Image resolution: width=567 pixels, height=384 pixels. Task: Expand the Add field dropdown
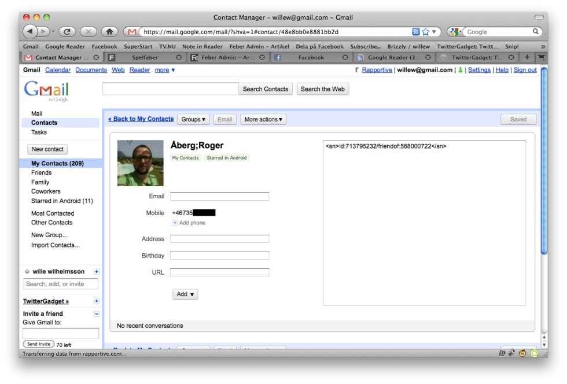185,294
